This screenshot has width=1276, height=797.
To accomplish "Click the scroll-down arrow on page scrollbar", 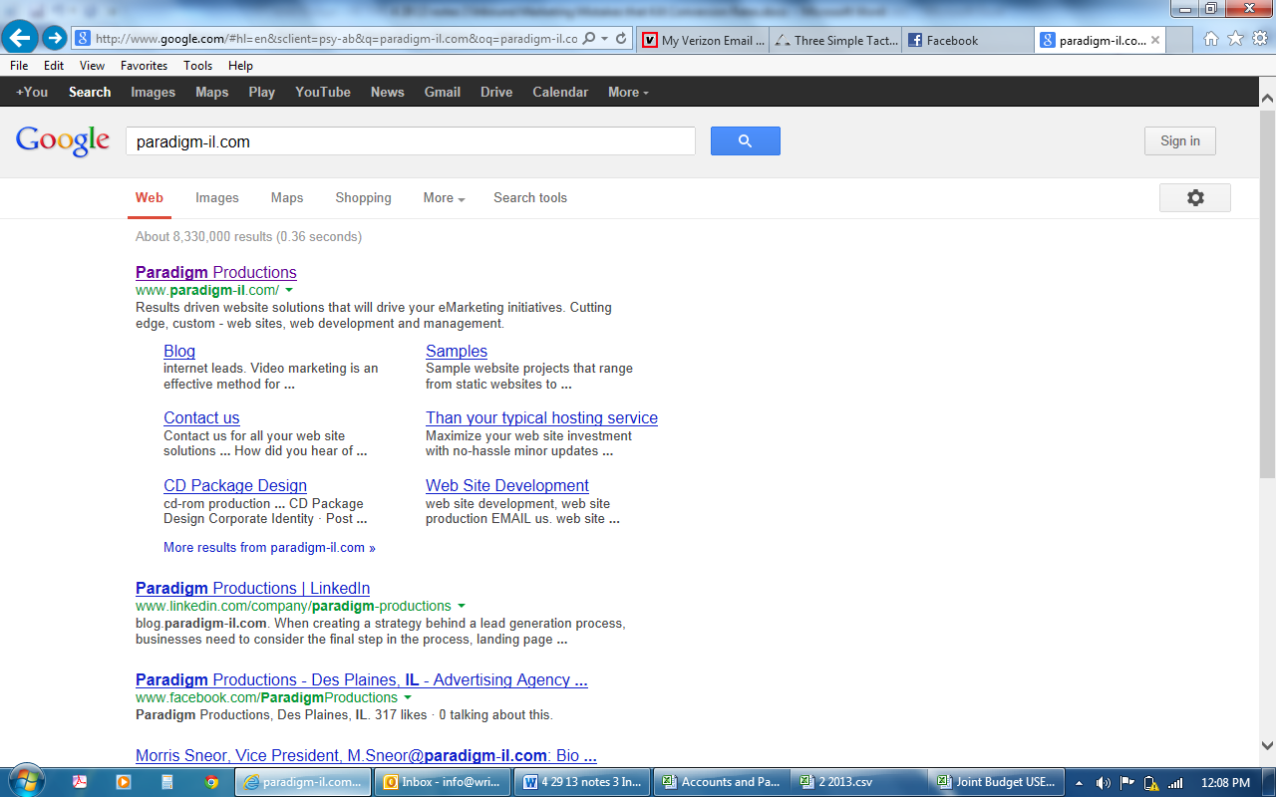I will tap(1267, 745).
